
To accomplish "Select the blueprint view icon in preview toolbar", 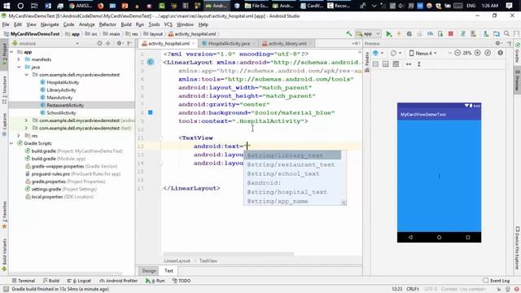I will [385, 63].
